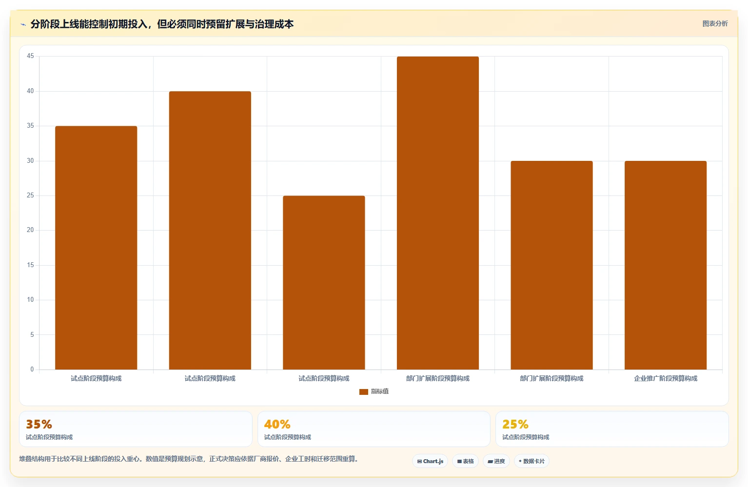Click the y-axis value 15
This screenshot has height=487, width=748.
coord(30,265)
